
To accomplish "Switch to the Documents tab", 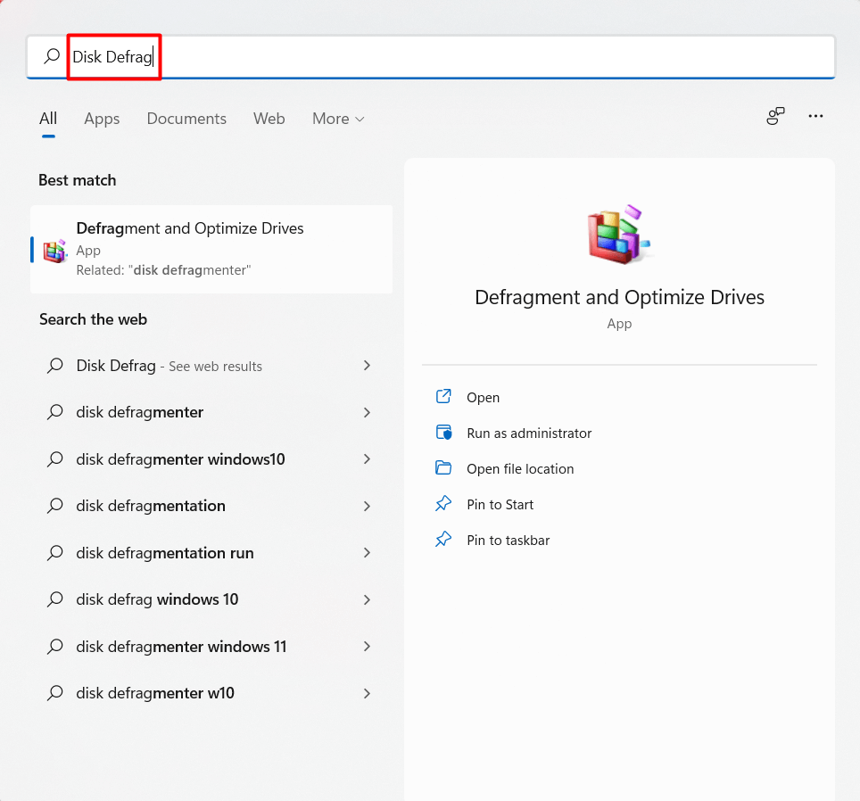I will pyautogui.click(x=186, y=119).
